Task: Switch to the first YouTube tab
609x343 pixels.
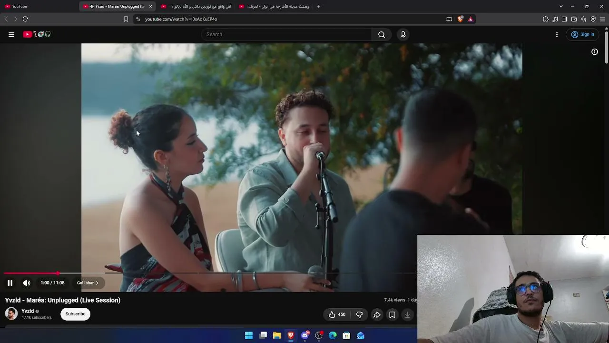Action: (39, 6)
